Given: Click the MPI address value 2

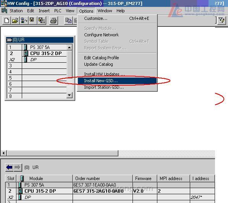Looking at the screenshot, I should tap(174, 191).
